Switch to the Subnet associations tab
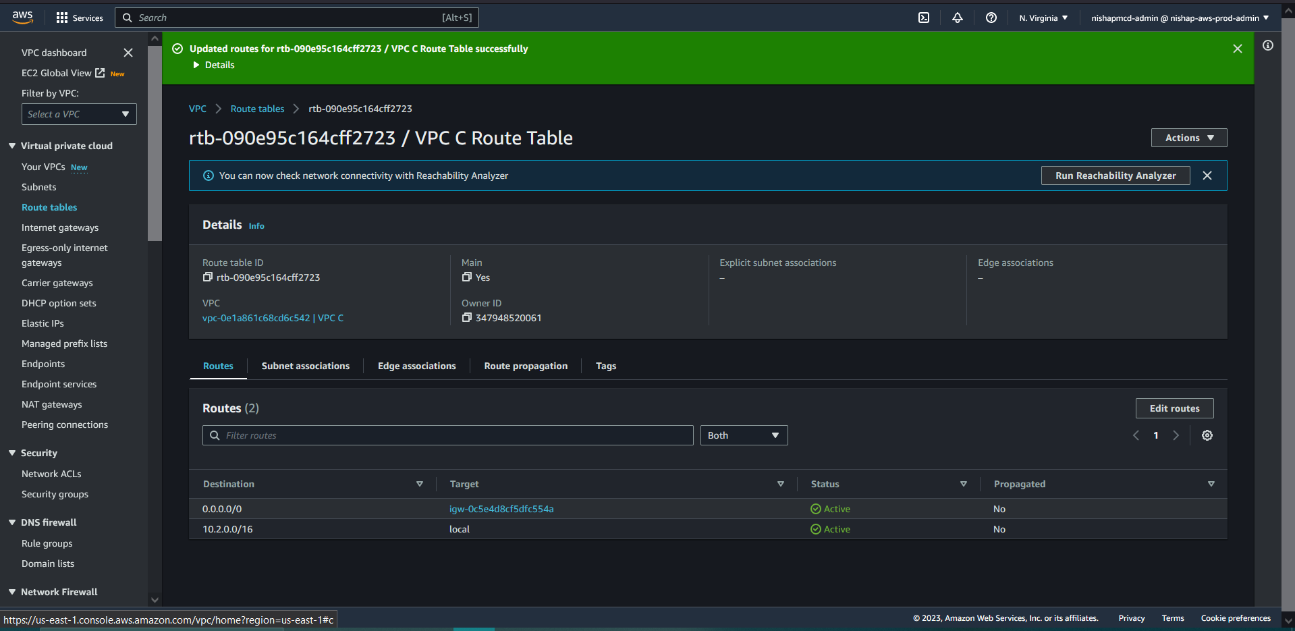 [305, 366]
